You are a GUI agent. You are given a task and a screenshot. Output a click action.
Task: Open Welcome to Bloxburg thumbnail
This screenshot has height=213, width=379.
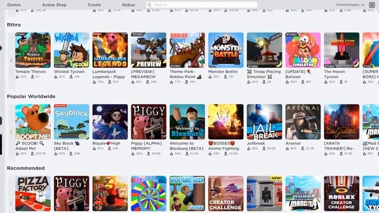[x=187, y=122]
